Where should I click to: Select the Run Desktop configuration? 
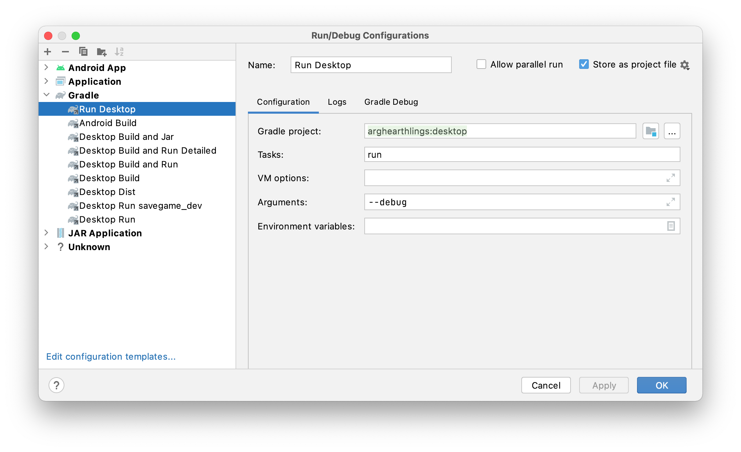[137, 109]
